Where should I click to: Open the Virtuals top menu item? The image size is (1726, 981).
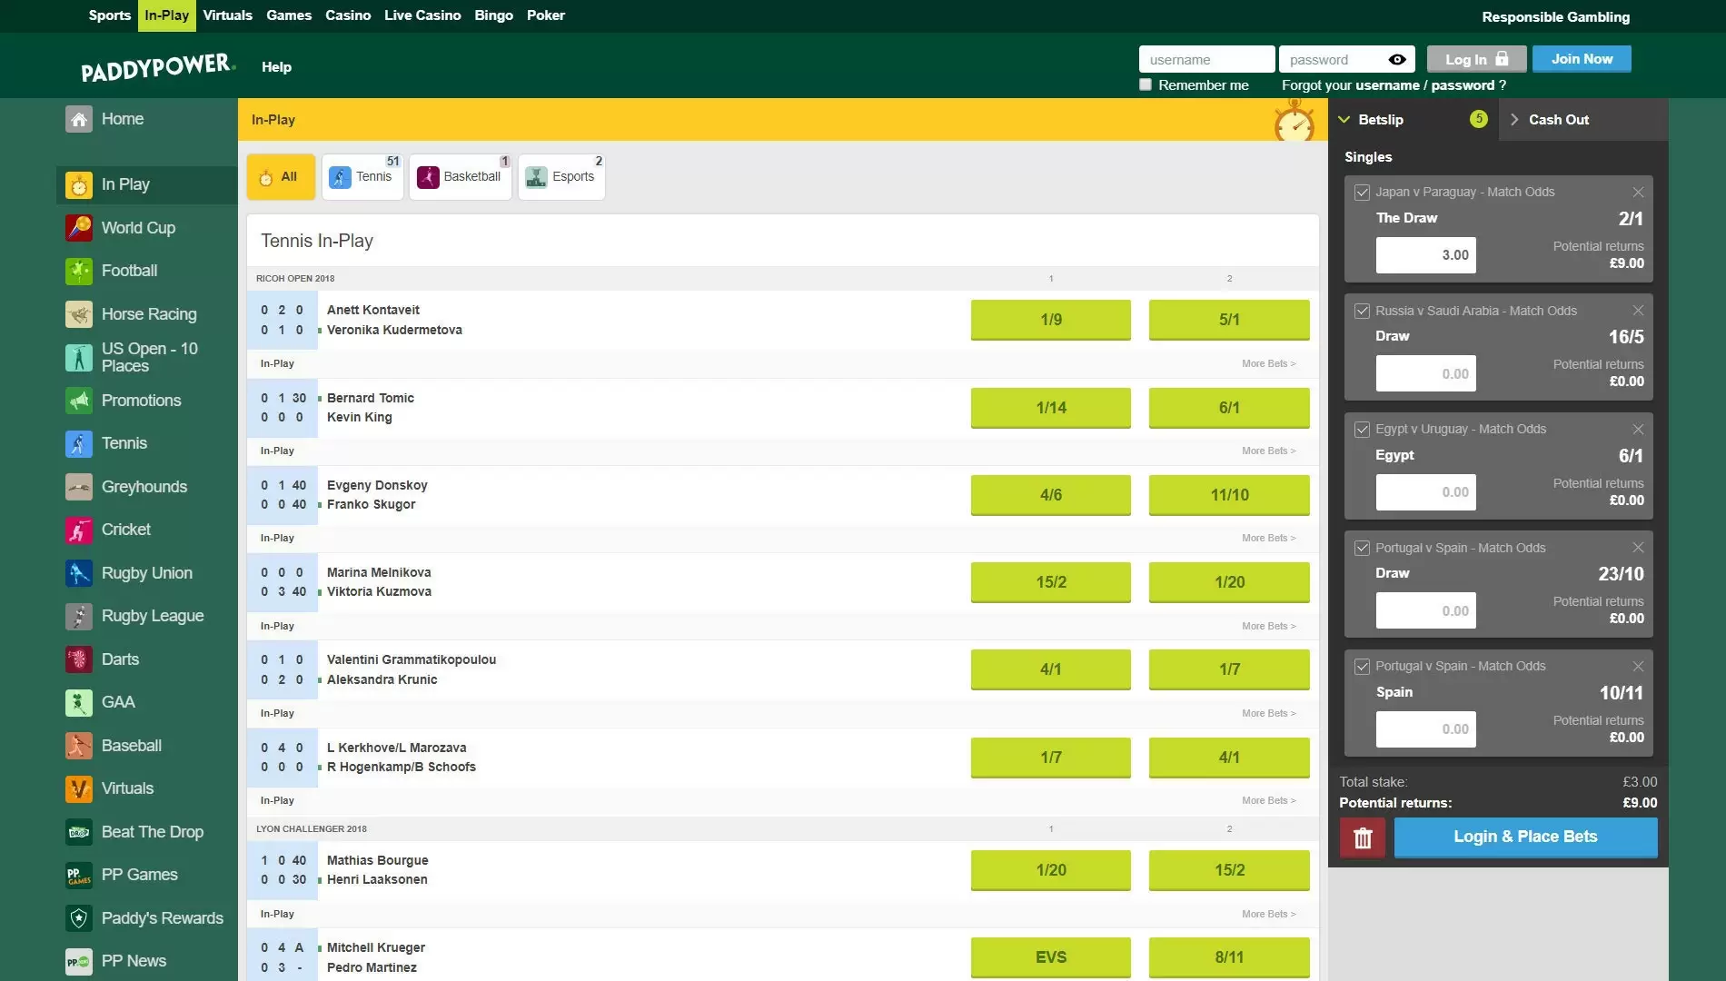227,15
